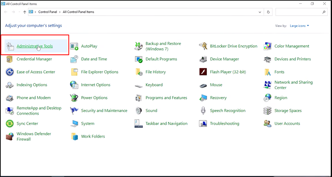Open the Programs and Features link
332x177 pixels.
166,98
